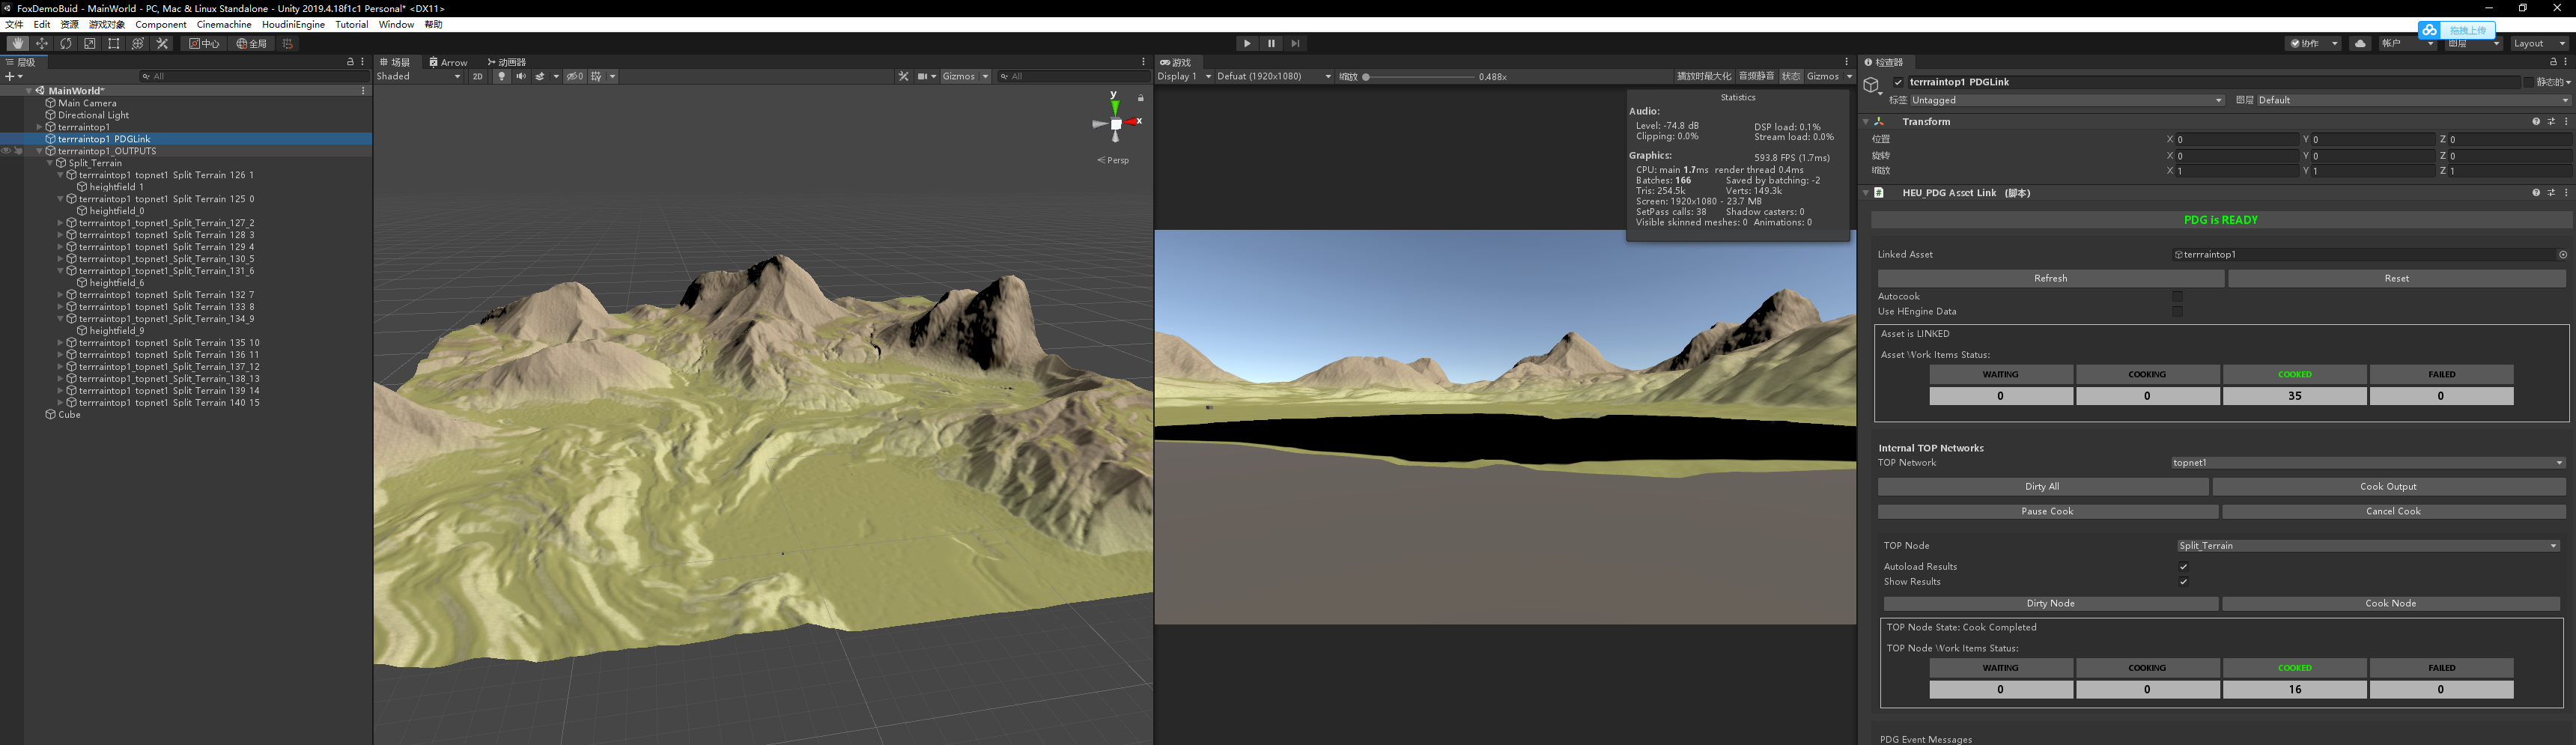Screen dimensions: 2576x745
Task: Enable Use HEngine Data checkbox
Action: coord(2177,312)
